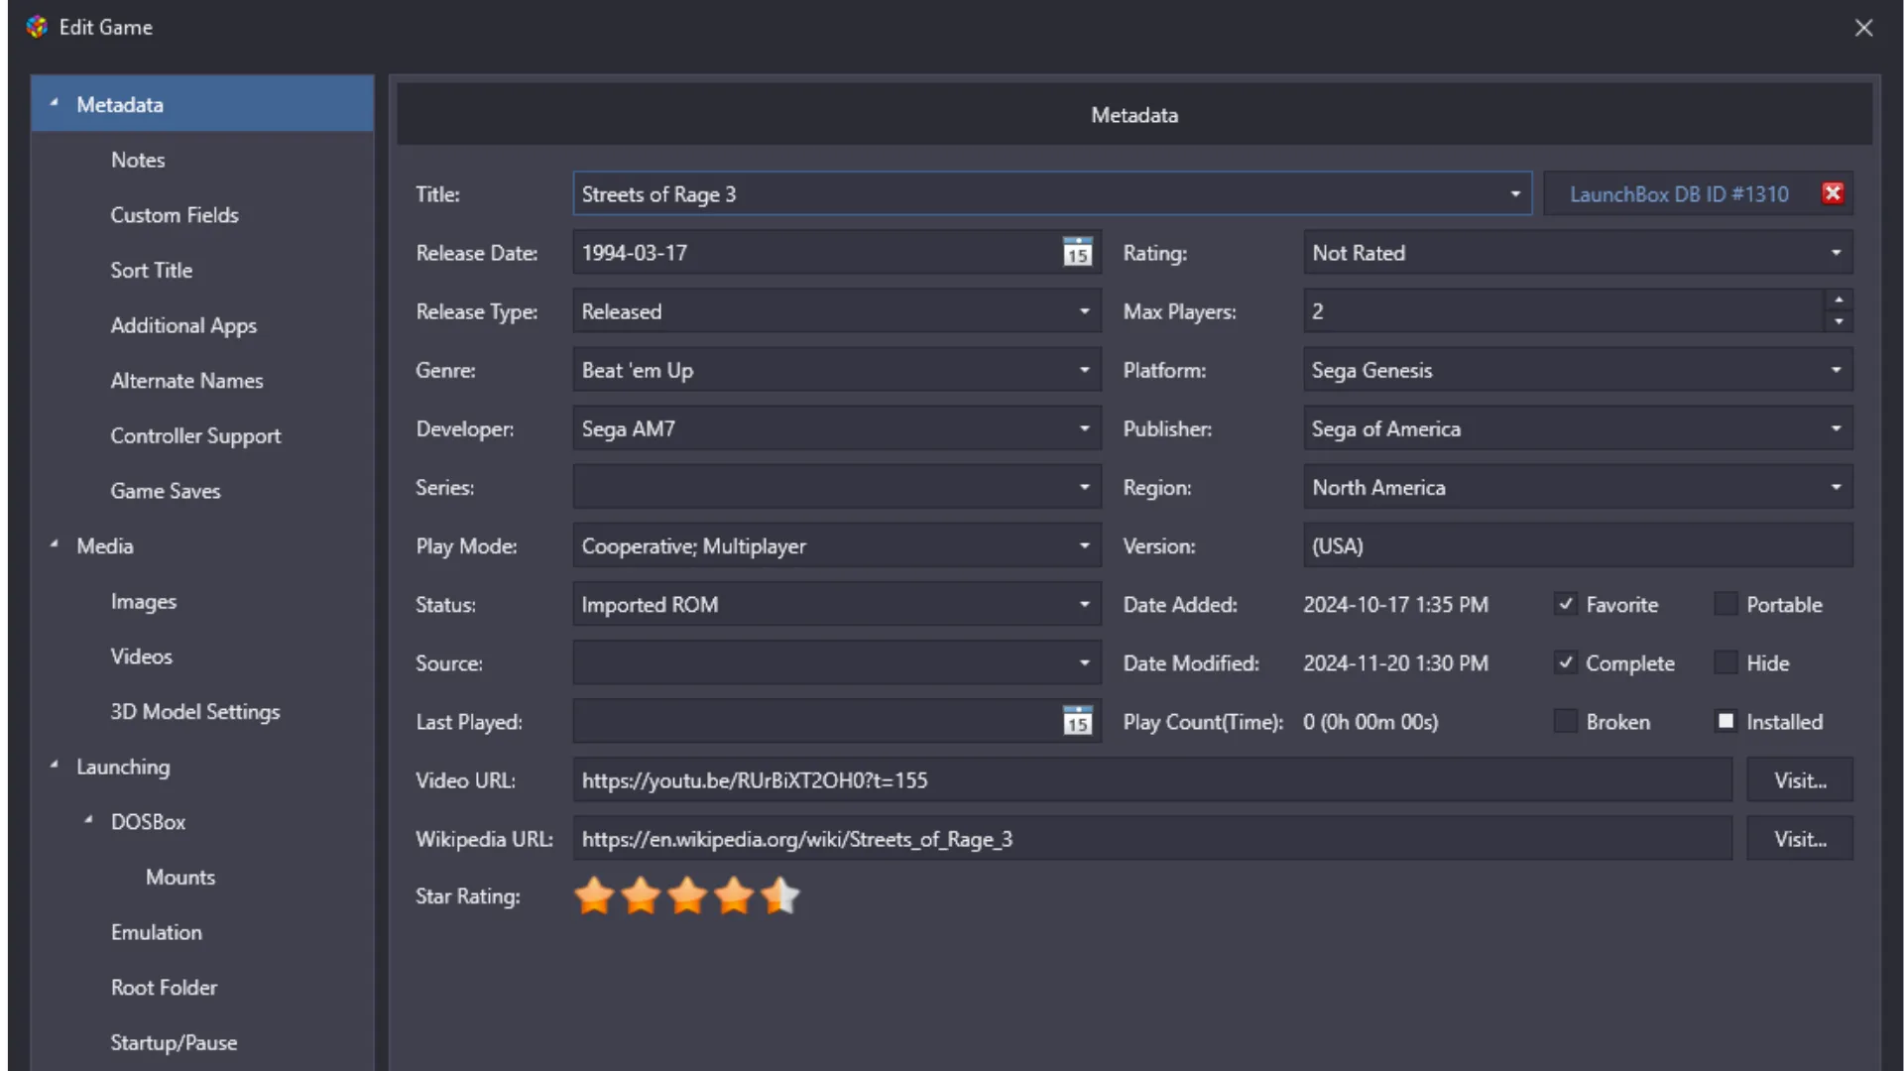Click the LaunchBox app icon in title bar
Viewport: 1904px width, 1071px height.
[37, 27]
